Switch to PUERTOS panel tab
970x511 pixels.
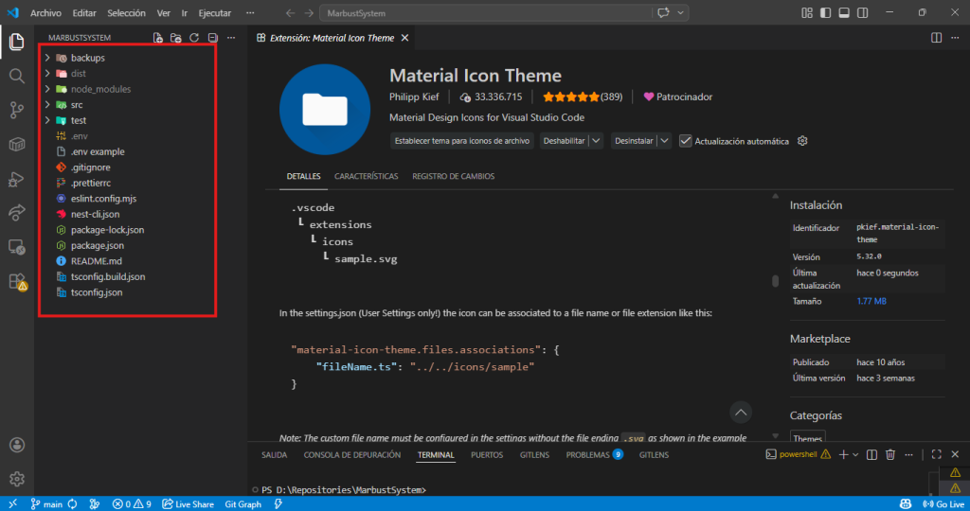(x=487, y=455)
